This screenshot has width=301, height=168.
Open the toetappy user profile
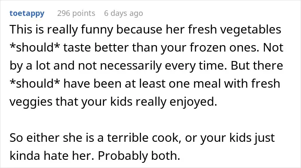(x=27, y=13)
